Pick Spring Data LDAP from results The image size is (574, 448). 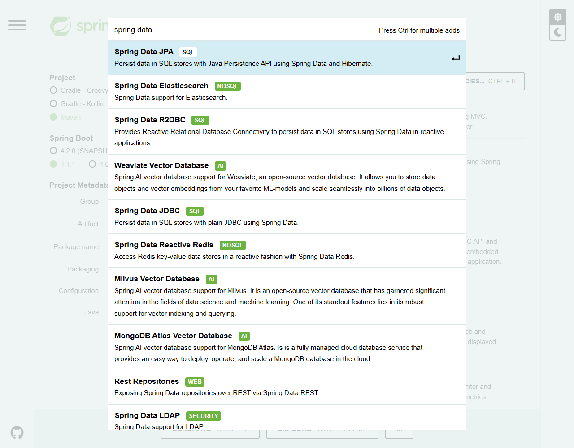tap(287, 418)
